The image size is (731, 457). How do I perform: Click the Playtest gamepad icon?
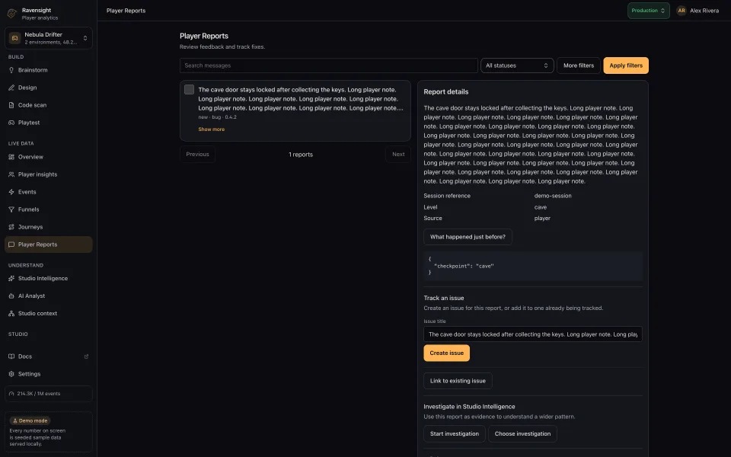(11, 123)
